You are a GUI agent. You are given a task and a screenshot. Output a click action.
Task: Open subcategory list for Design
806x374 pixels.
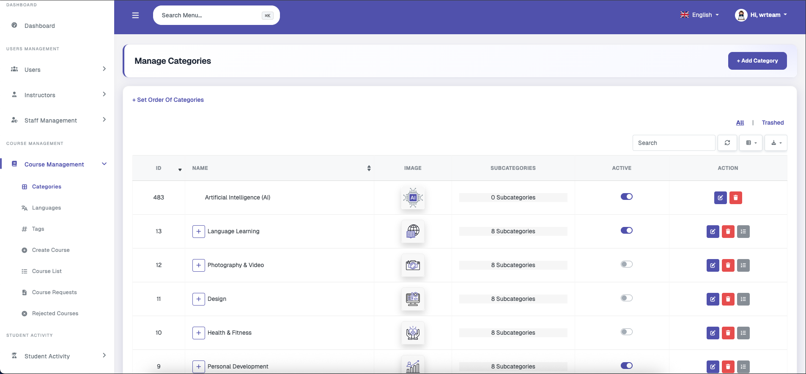pos(743,299)
